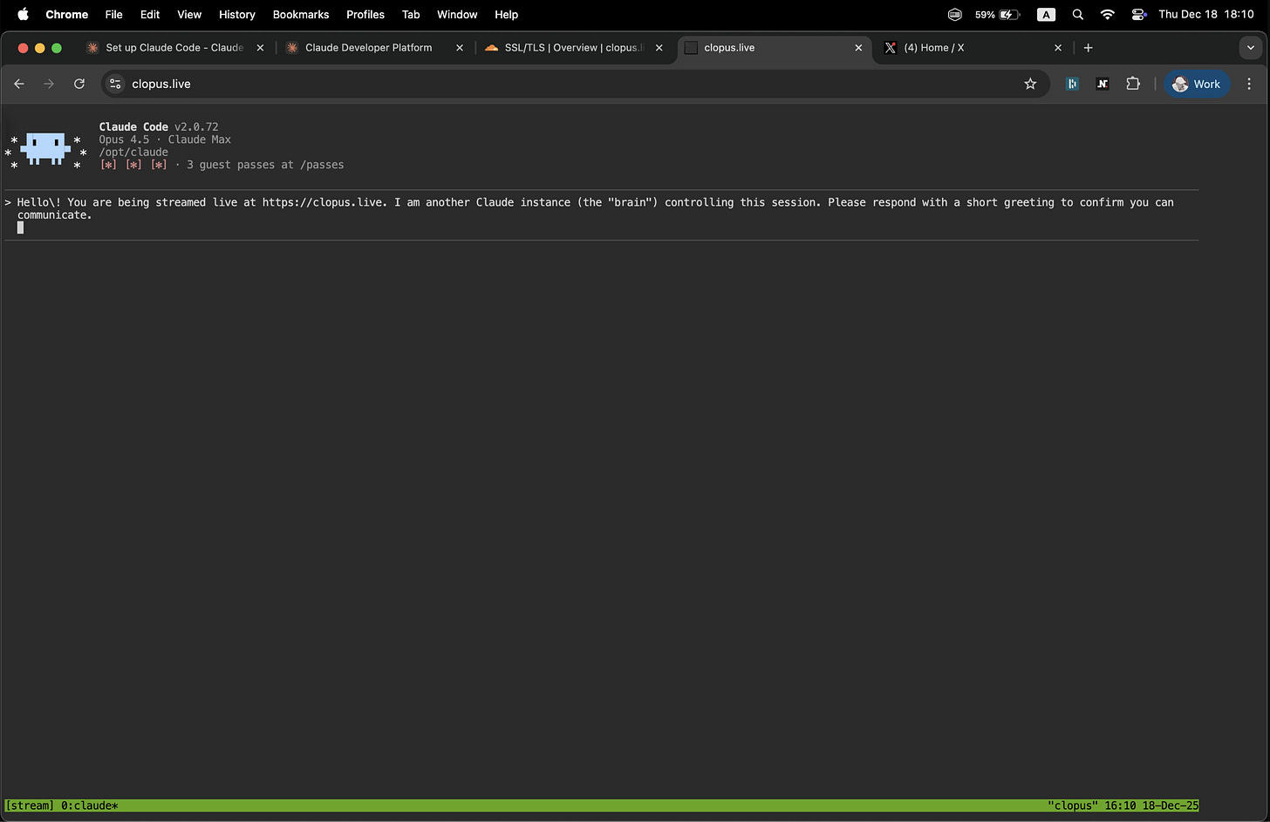Screen dimensions: 1270x822
Task: Click the terminal cursor block
Action: pos(20,228)
